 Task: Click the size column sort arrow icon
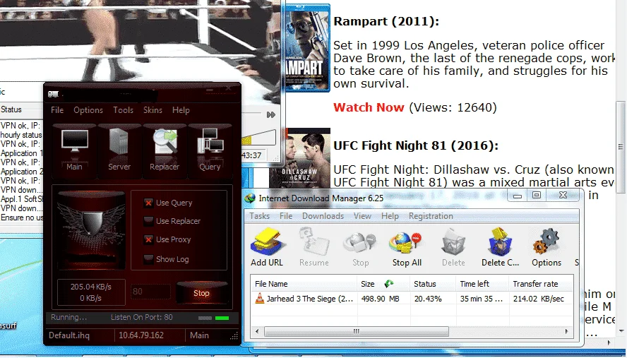388,284
